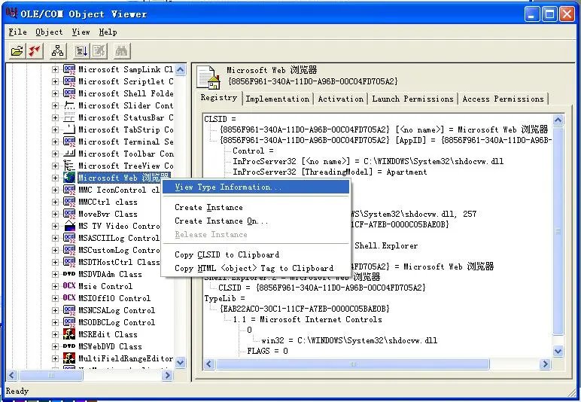581x402 pixels.
Task: Open the Help menu
Action: (108, 32)
